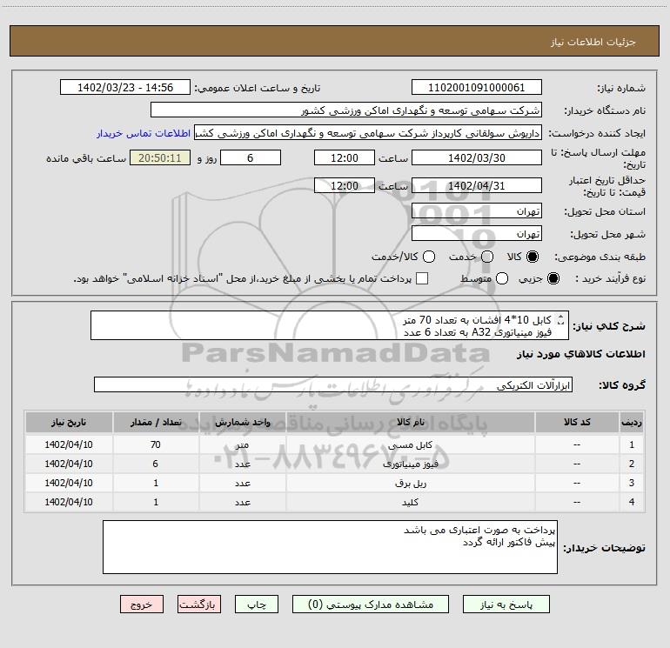The image size is (670, 648).
Task: Select the خدمت radio button
Action: click(487, 257)
